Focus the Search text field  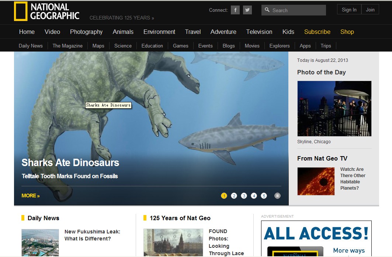coord(298,10)
